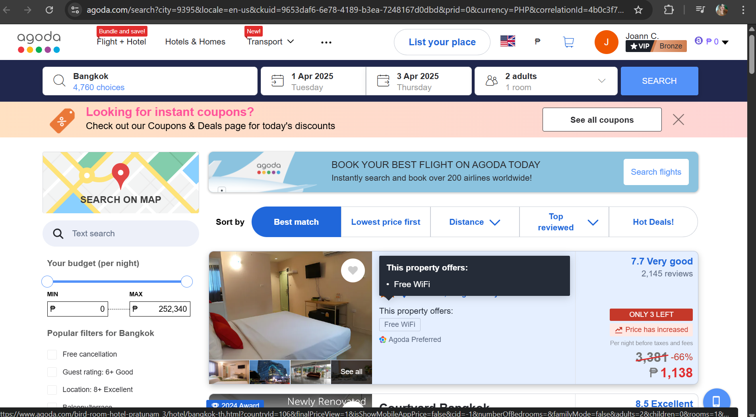Open the browser extensions puzzle icon
Image resolution: width=756 pixels, height=417 pixels.
[x=669, y=10]
